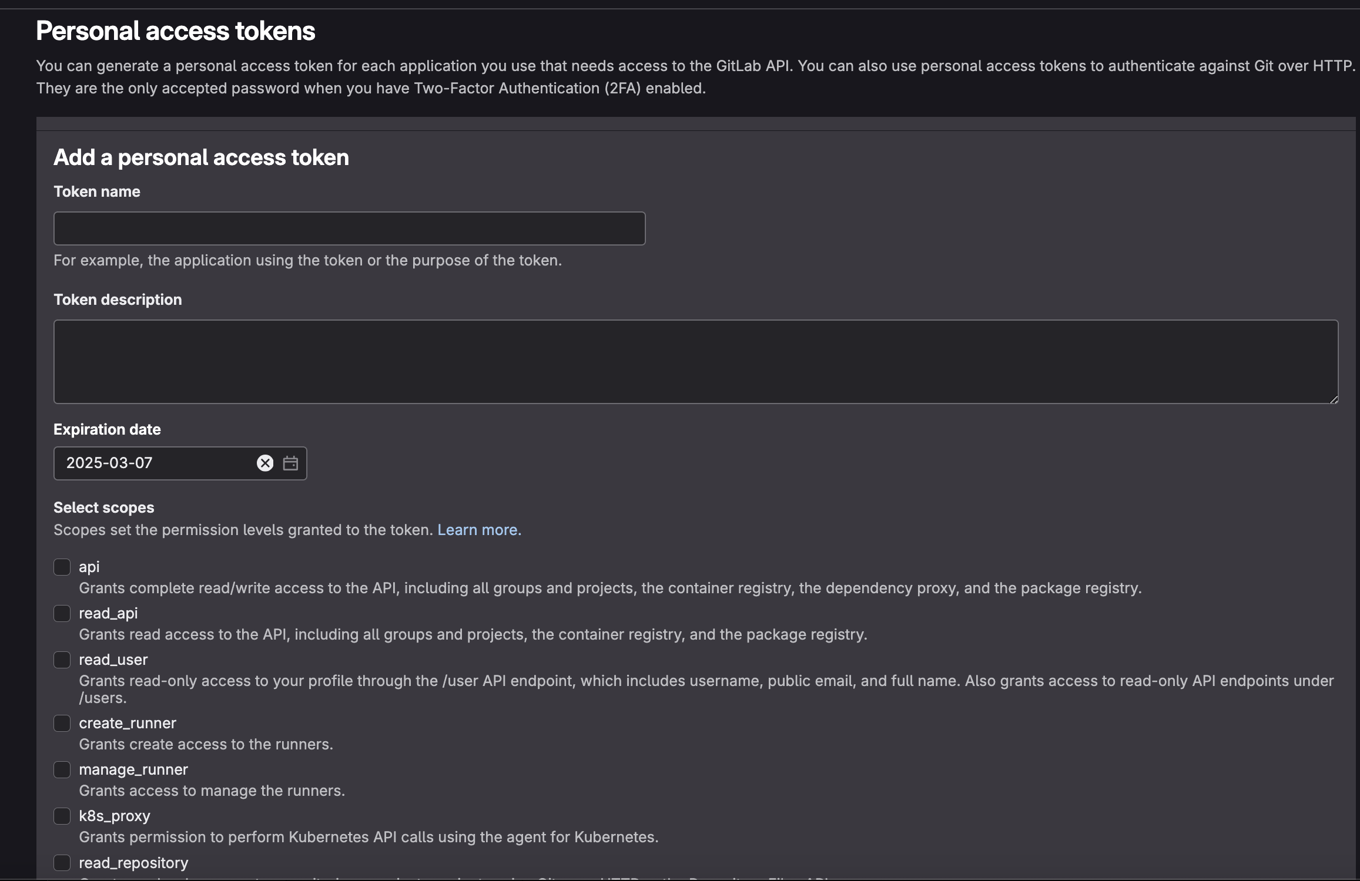Select the create_runner scope

tap(62, 723)
